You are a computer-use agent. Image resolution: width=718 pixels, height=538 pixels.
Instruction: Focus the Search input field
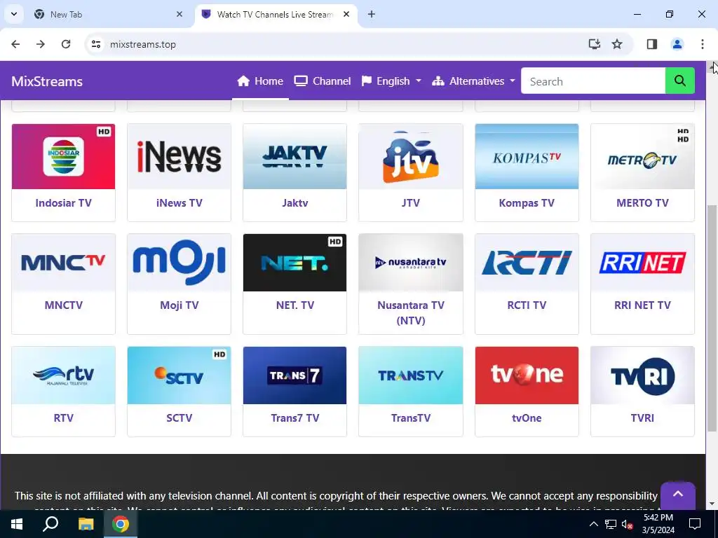click(593, 81)
